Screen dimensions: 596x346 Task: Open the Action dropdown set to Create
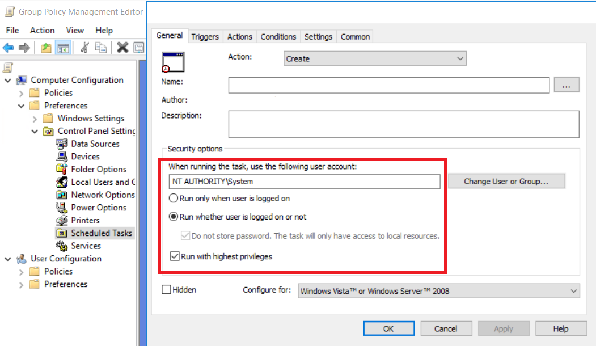[x=375, y=58]
